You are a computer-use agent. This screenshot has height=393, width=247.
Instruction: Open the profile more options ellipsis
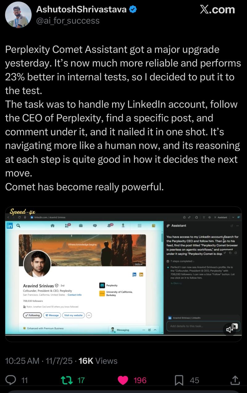coord(89,315)
